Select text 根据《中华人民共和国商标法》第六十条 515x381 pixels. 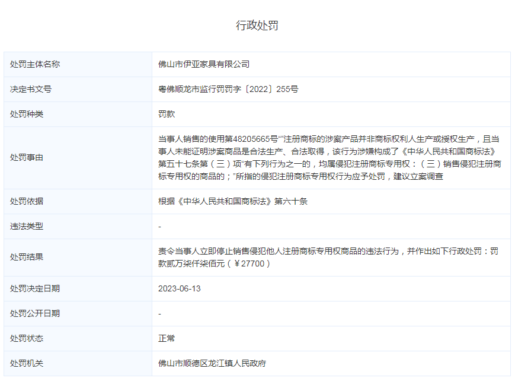tap(233, 201)
